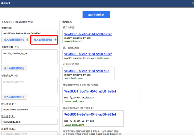This screenshot has width=194, height=135.
Task: Open title in iPhone 6 plus preview
Action: [90, 91]
